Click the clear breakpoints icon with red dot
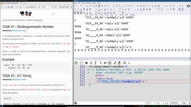The width and height of the screenshot is (191, 107). pyautogui.click(x=119, y=63)
